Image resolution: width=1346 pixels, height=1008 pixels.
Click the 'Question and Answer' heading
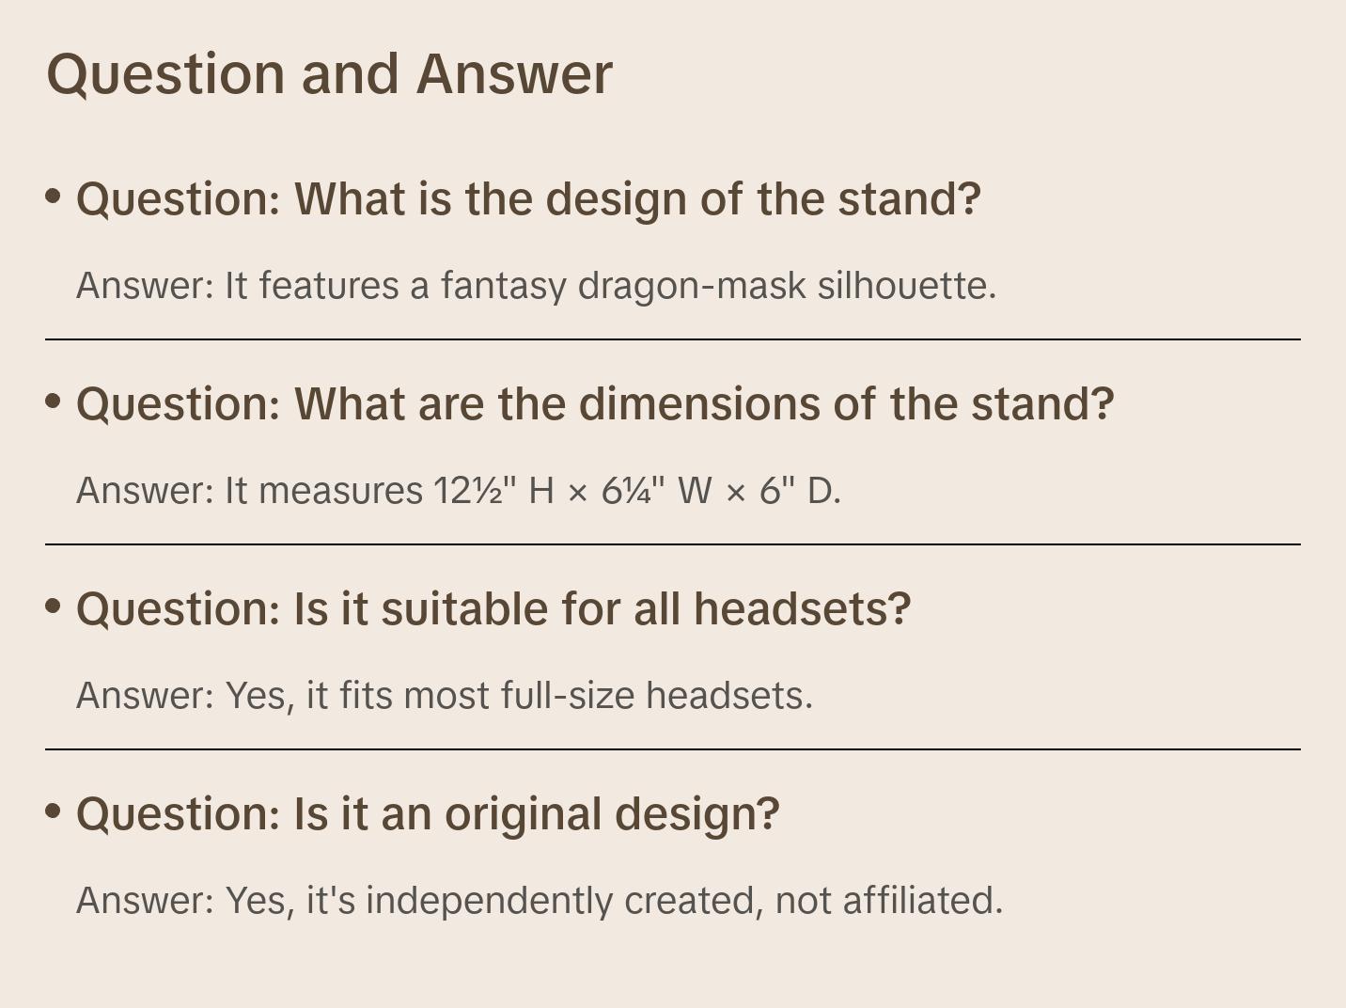329,73
